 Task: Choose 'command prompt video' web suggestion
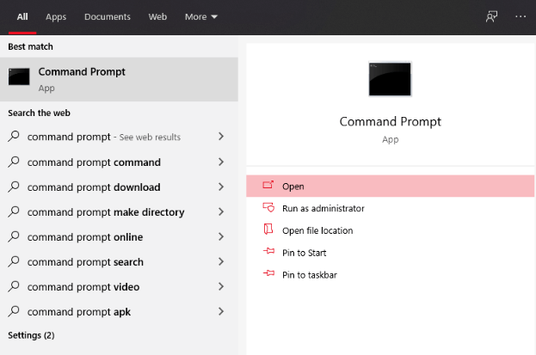83,287
